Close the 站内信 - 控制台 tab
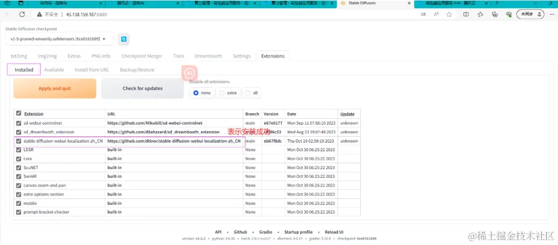The width and height of the screenshot is (558, 245). coord(100,3)
